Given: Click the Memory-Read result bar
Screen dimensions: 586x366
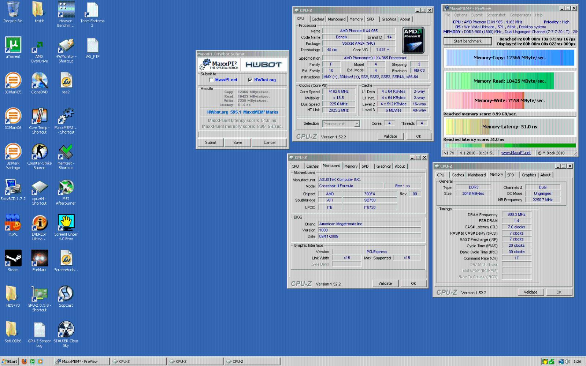Looking at the screenshot, I should point(509,81).
